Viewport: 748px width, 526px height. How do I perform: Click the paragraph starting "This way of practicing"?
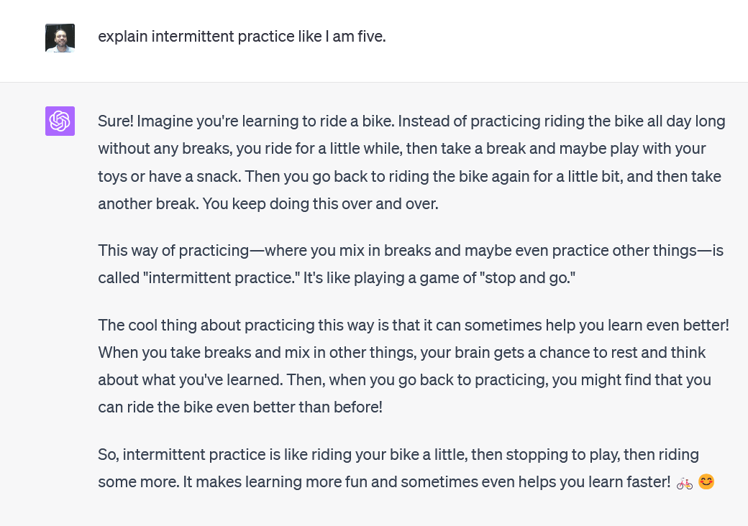tap(411, 264)
